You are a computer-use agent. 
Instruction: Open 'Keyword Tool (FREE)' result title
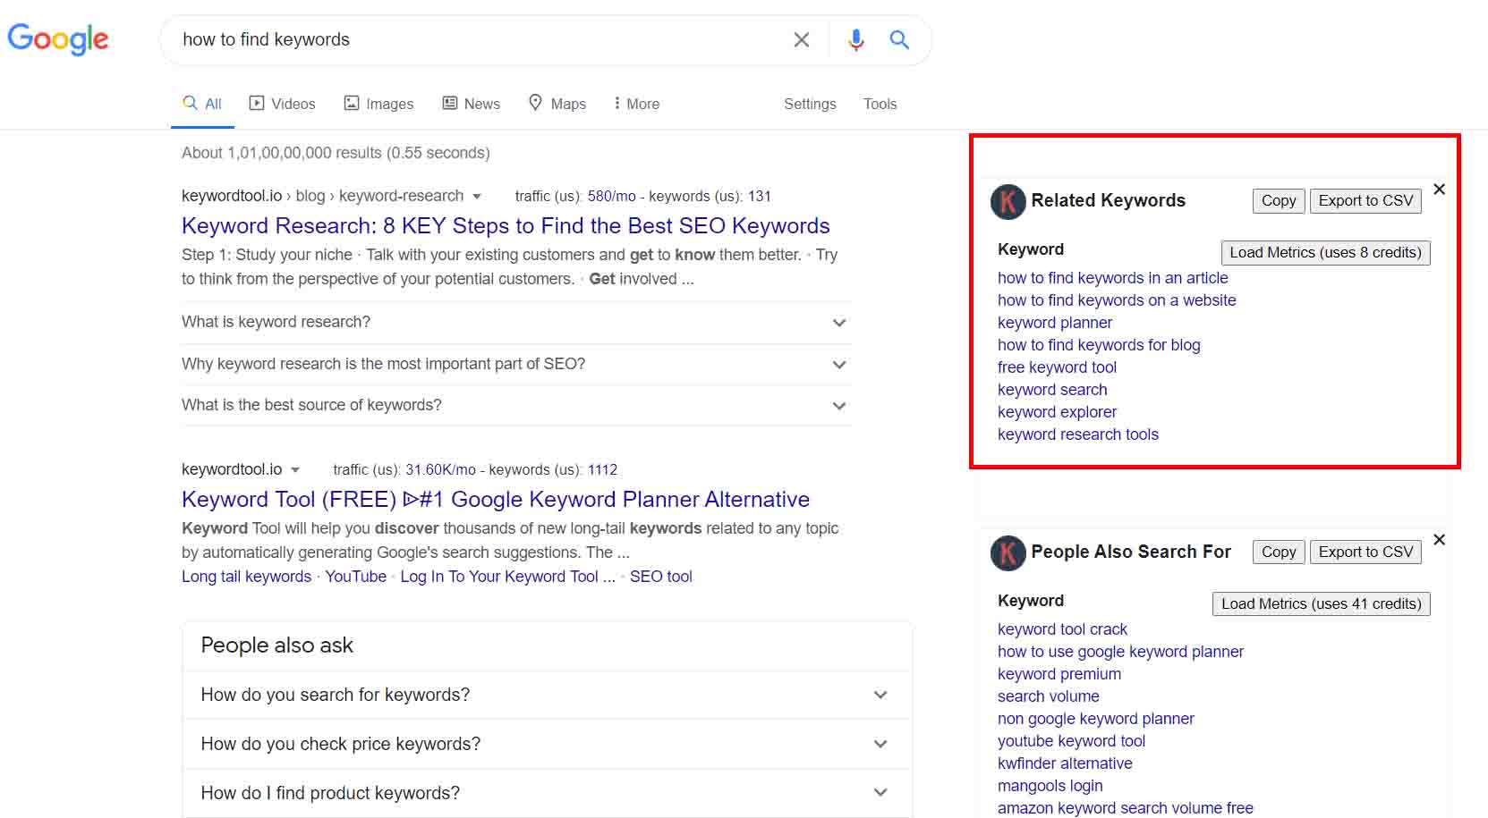[x=496, y=499]
